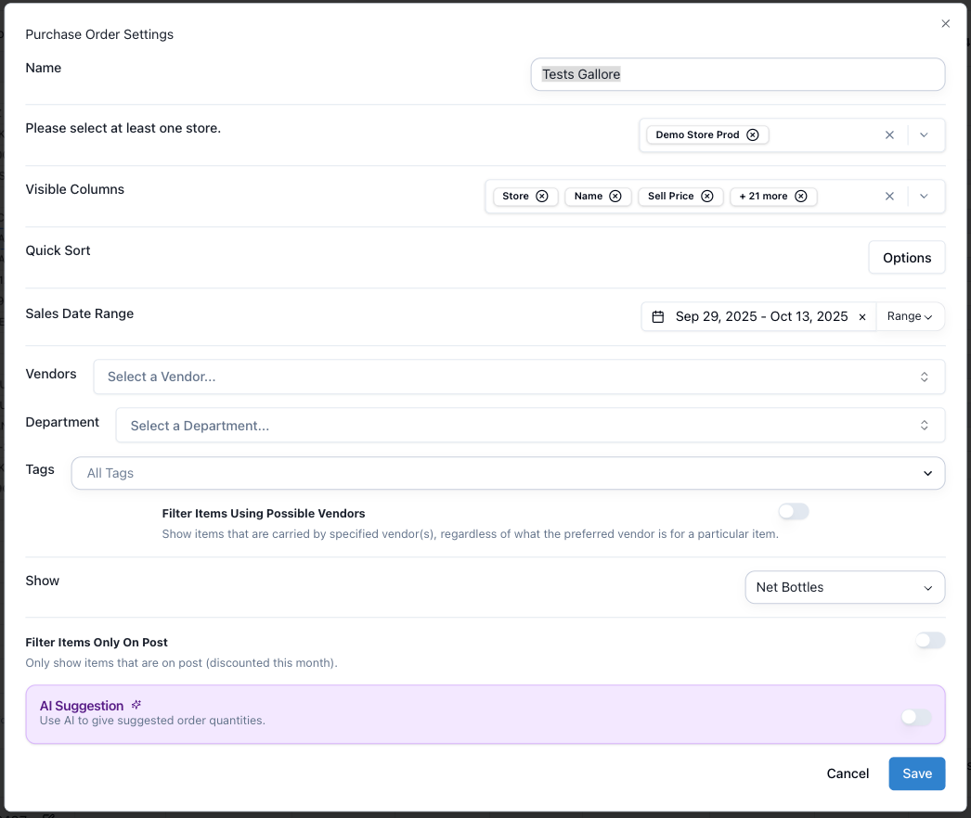Viewport: 971px width, 818px height.
Task: Clear all selected stores
Action: pyautogui.click(x=889, y=135)
